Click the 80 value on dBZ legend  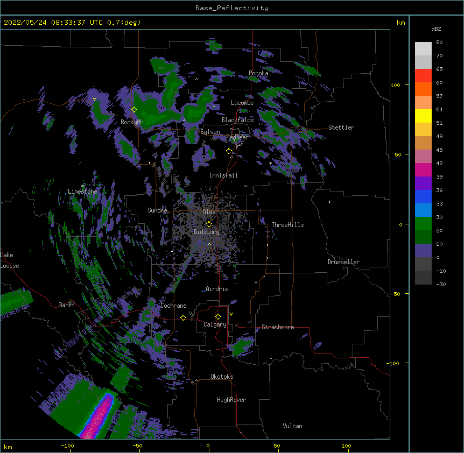(439, 43)
